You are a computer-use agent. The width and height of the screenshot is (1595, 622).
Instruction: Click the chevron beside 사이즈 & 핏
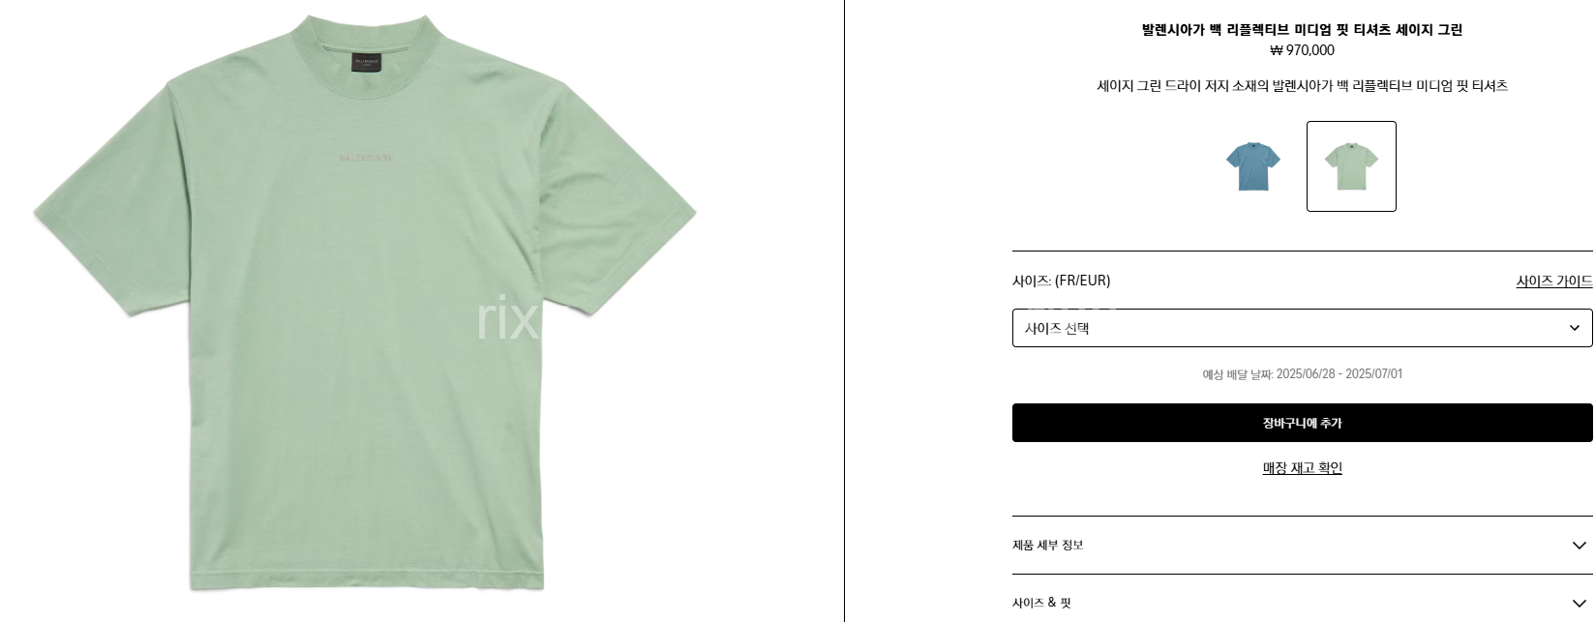pos(1580,603)
